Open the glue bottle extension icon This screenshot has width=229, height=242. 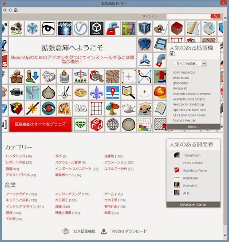(65, 76)
